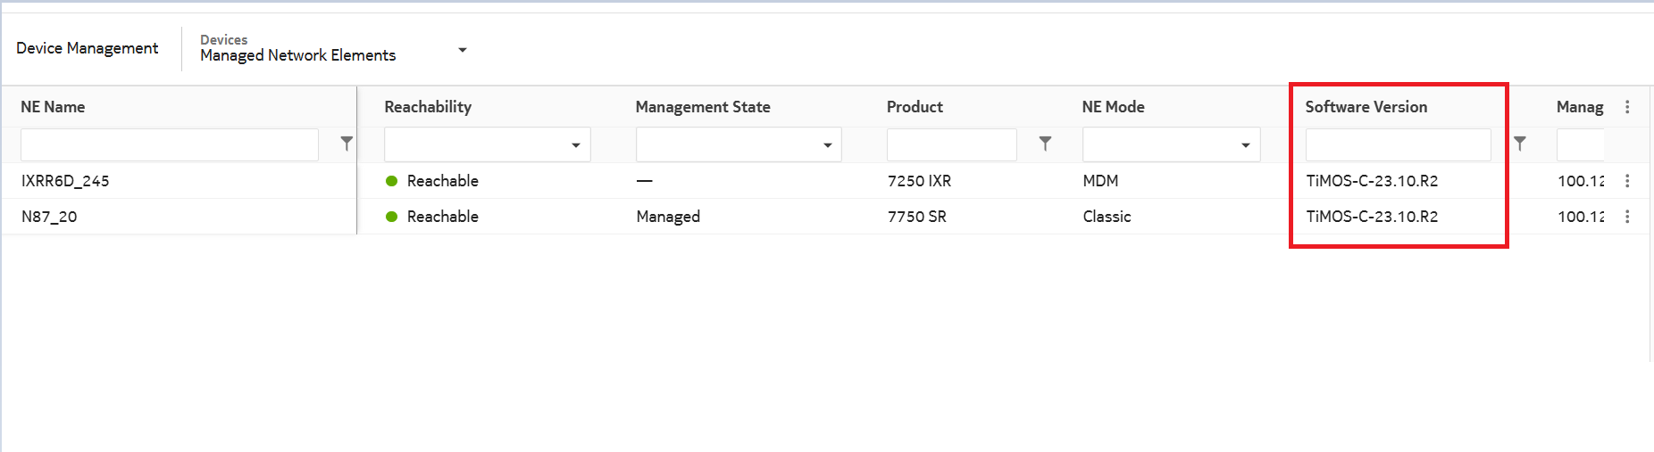Expand the NE Mode filter dropdown
The width and height of the screenshot is (1654, 452).
pos(1245,145)
